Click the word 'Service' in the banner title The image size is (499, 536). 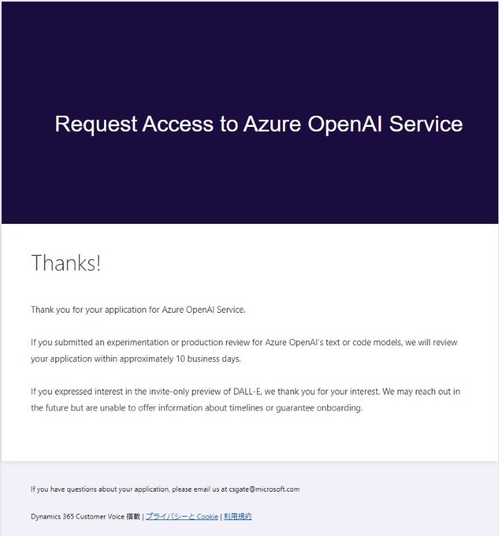426,124
